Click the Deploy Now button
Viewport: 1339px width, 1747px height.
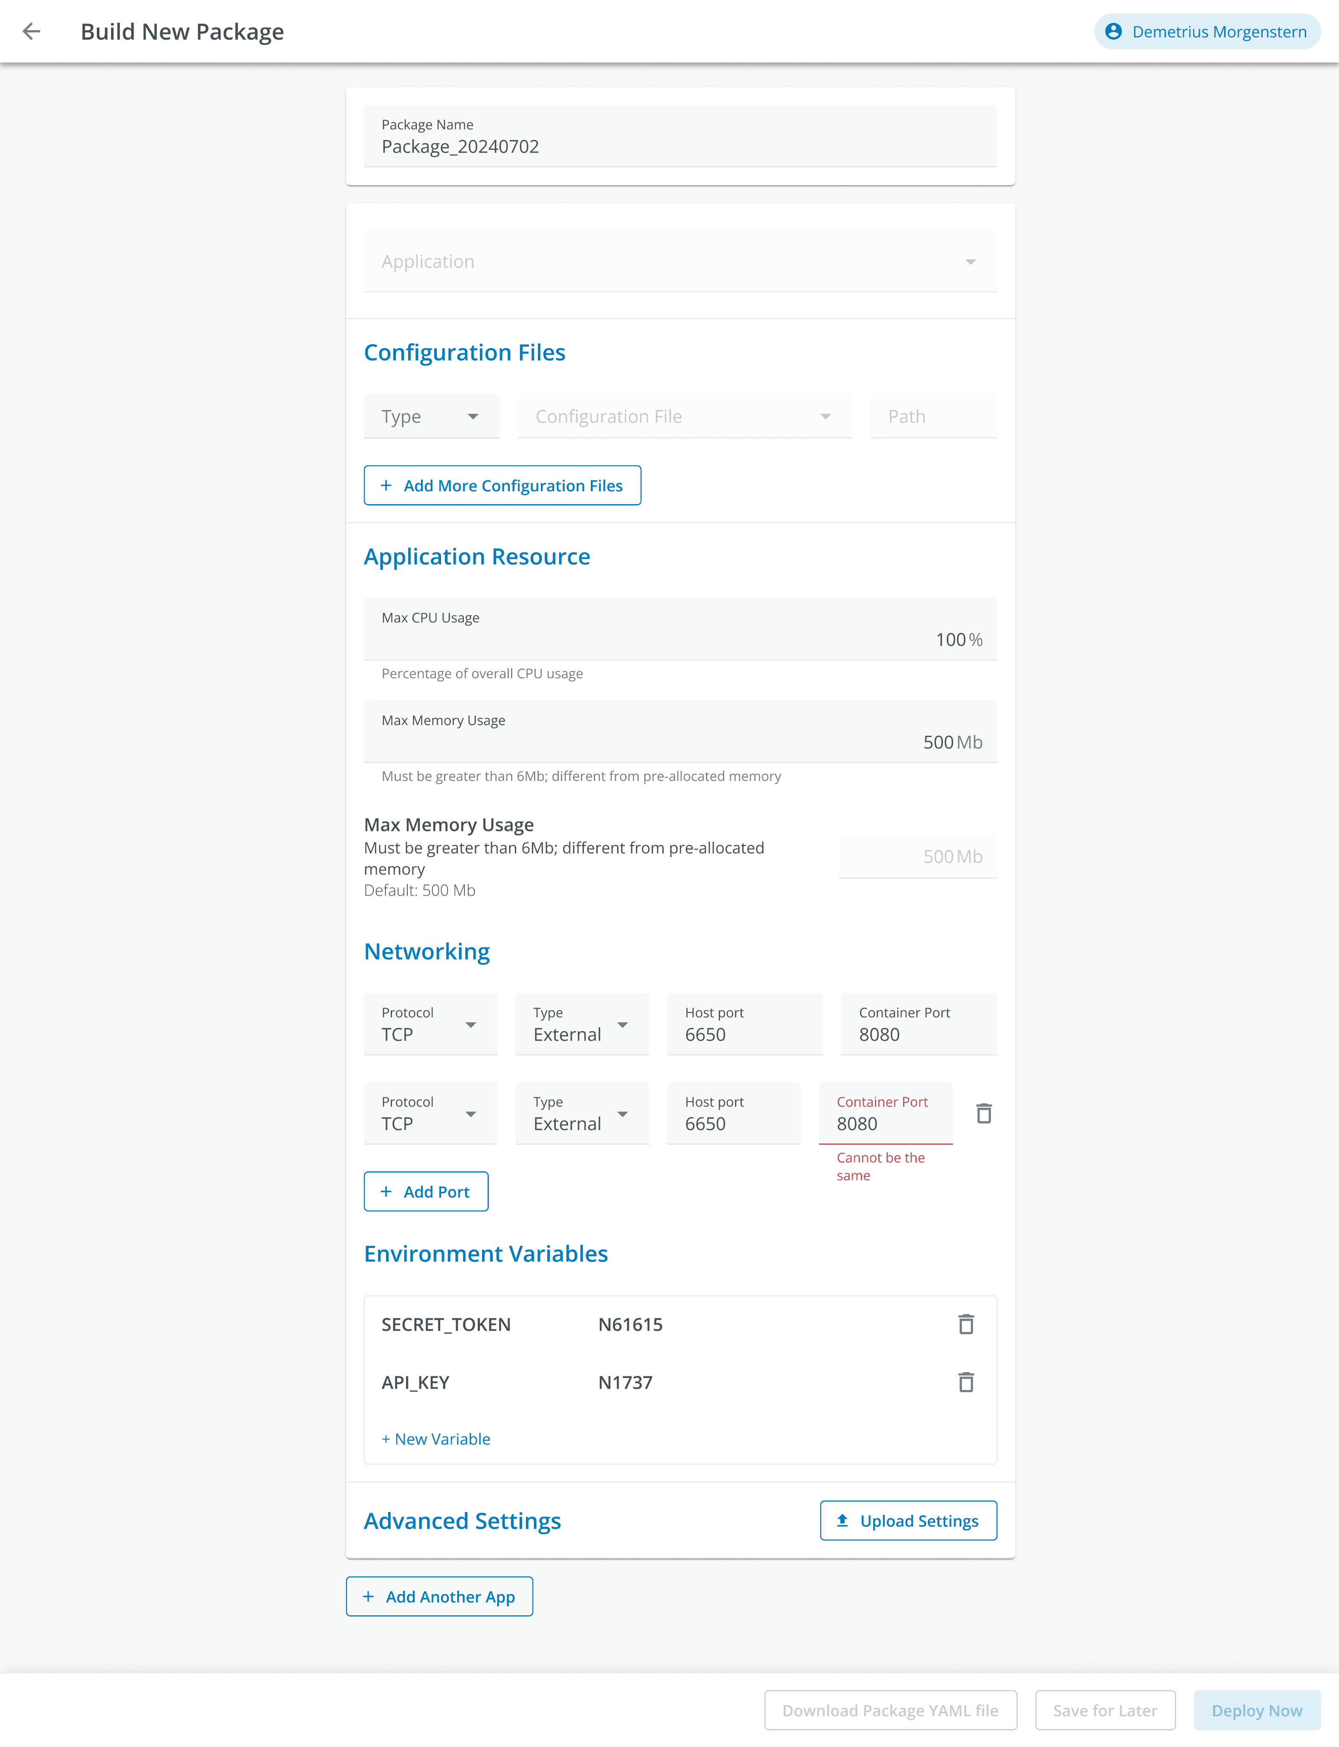(x=1257, y=1710)
